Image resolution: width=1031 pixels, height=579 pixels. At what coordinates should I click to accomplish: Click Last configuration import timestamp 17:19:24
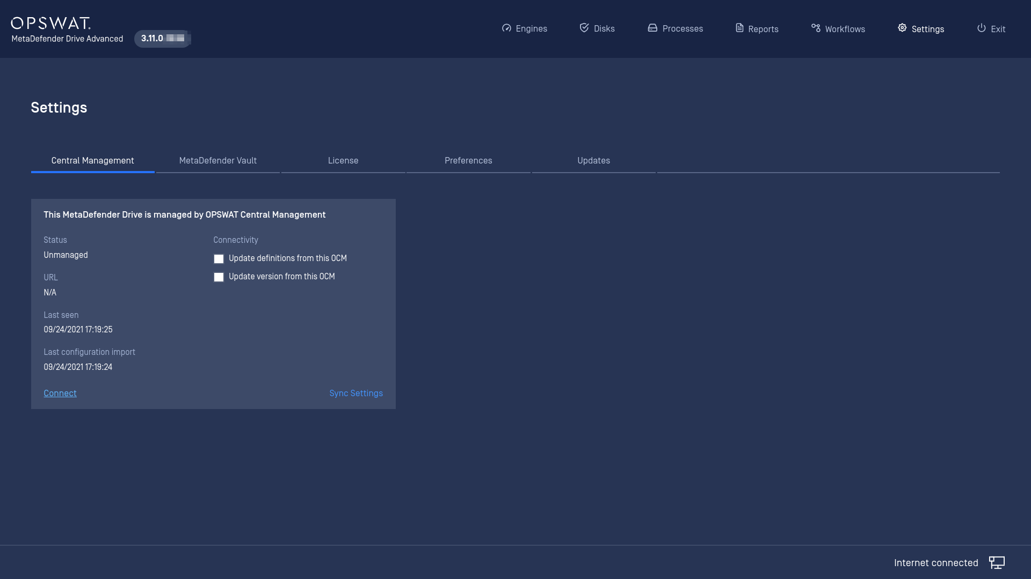coord(78,367)
